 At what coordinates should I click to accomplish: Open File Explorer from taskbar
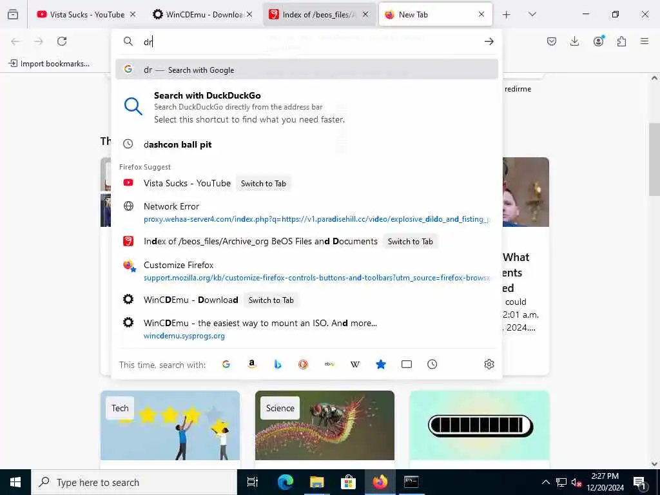[316, 482]
